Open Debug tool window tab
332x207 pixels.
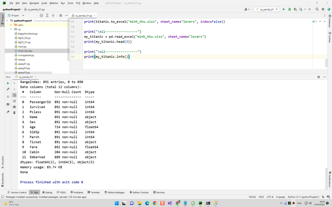coord(47,193)
